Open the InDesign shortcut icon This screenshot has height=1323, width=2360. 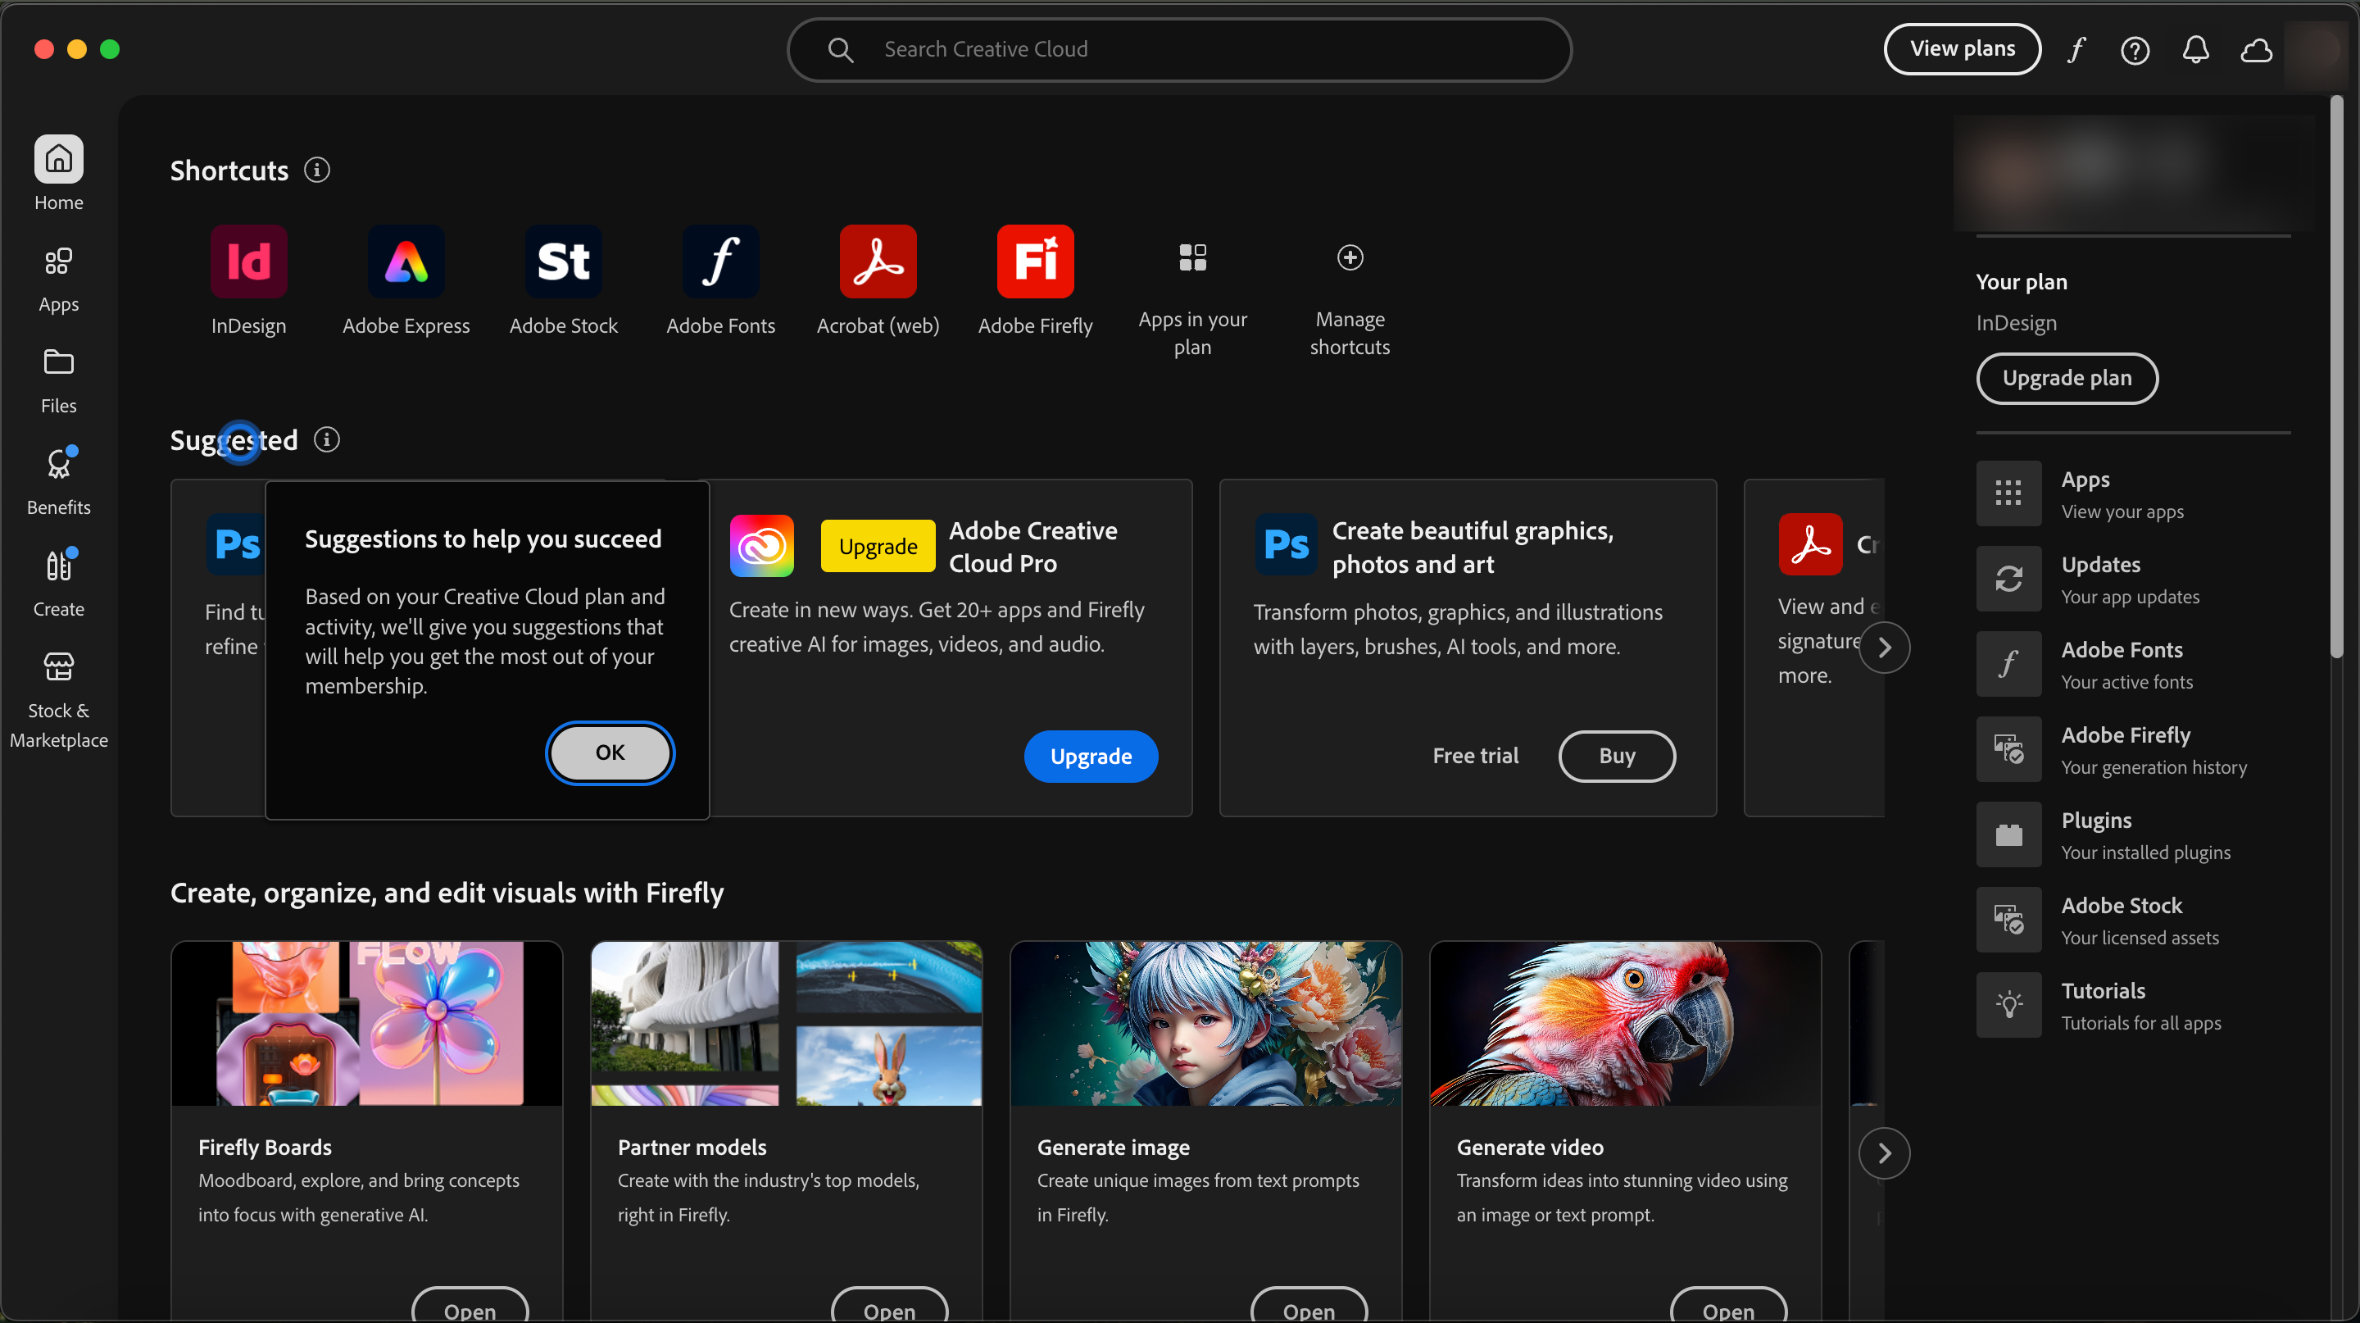pos(248,261)
